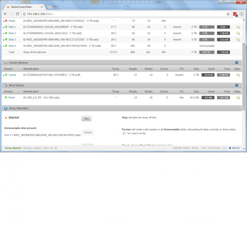Expand the Disk 3 dropdown arrow
247x225 pixels.
[4, 40]
